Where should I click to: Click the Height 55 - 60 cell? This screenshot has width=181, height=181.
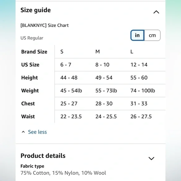(x=139, y=78)
